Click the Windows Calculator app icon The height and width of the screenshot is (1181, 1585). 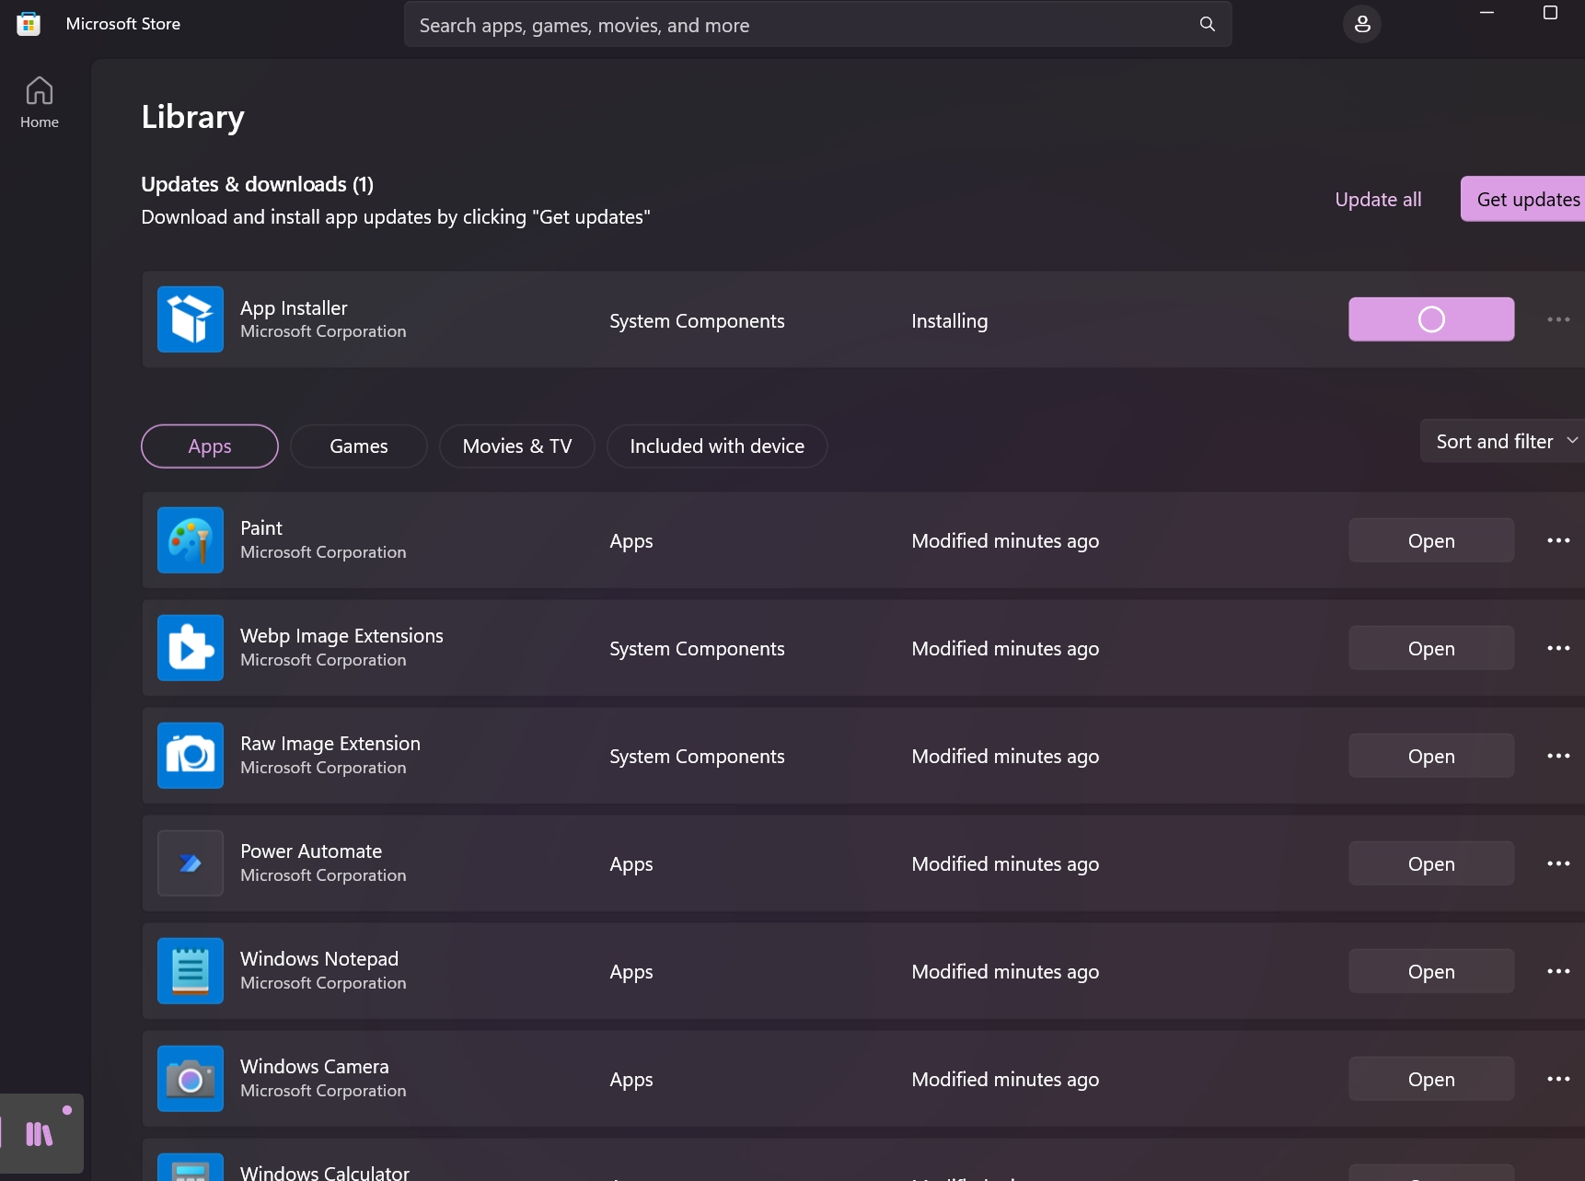191,1167
